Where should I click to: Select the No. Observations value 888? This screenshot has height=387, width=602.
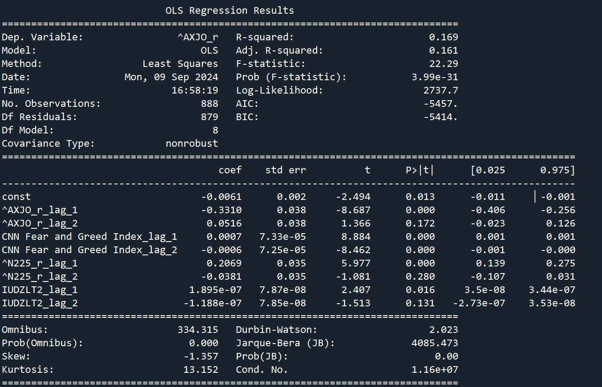[x=210, y=104]
